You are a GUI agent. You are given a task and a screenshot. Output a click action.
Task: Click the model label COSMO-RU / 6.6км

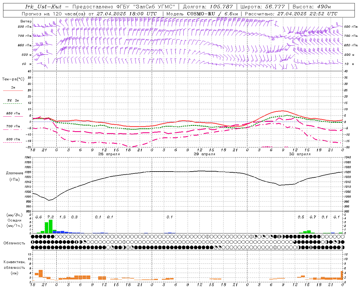pyautogui.click(x=213, y=14)
